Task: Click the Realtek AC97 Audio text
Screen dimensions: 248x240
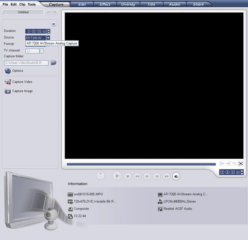Action: coord(178,209)
